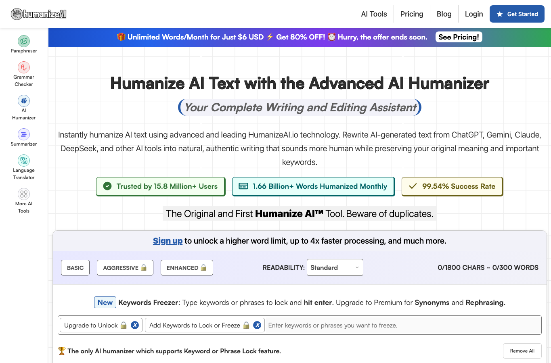
Task: Remove the Add Keywords to Lock chip
Action: tap(257, 325)
